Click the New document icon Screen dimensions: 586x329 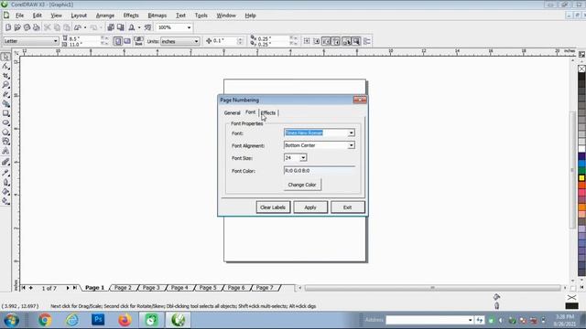pyautogui.click(x=8, y=27)
